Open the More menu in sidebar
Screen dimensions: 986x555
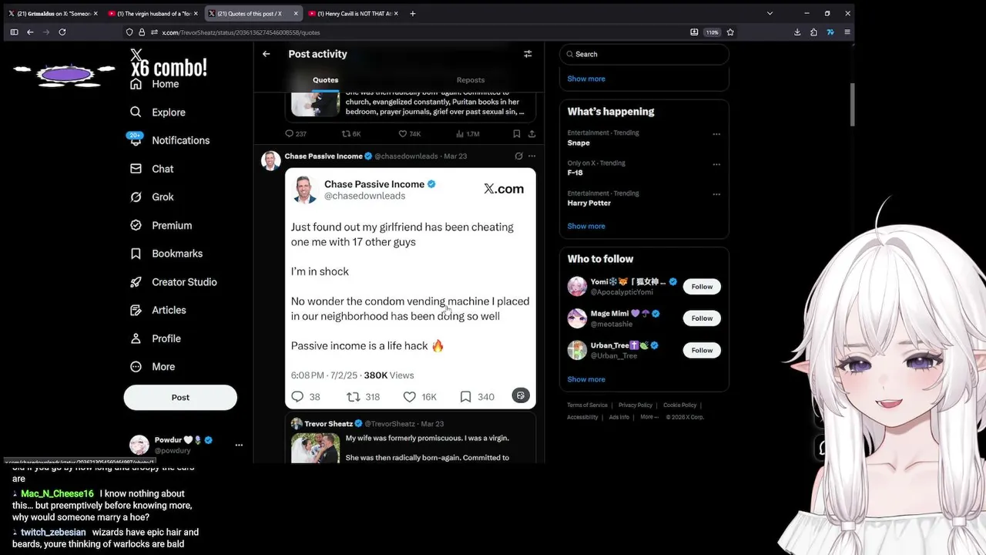(x=153, y=367)
